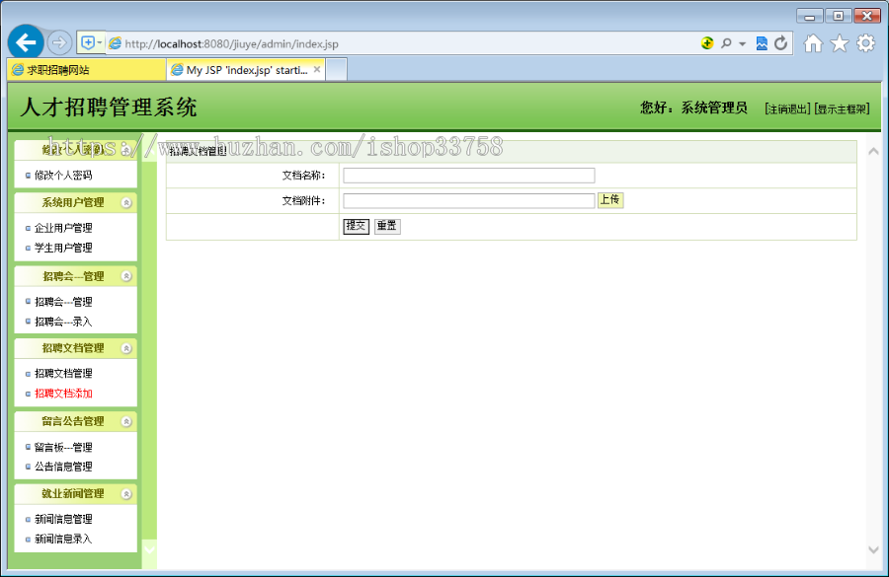Open the browser settings gear
889x577 pixels.
point(864,43)
